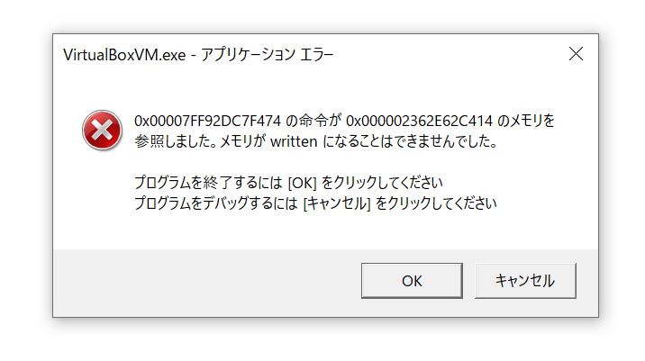Screen dimensions: 645x361
Task: Click the 参照しました text in the message
Action: pos(175,142)
